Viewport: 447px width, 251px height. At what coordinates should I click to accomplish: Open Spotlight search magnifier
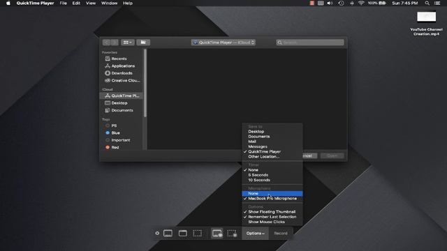[427, 3]
